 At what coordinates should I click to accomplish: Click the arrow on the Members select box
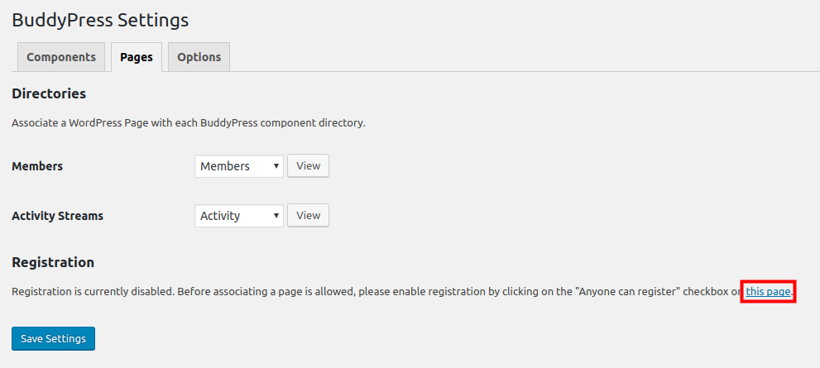(x=276, y=166)
